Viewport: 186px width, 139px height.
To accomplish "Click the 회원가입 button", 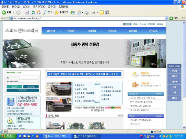I will 31,86.
